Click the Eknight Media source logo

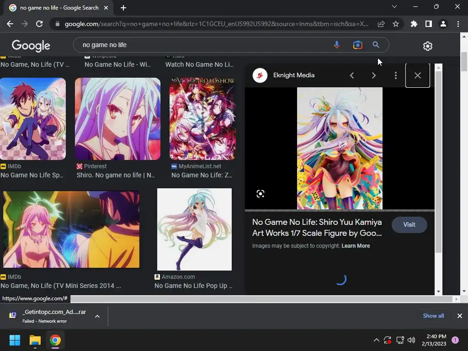point(260,75)
